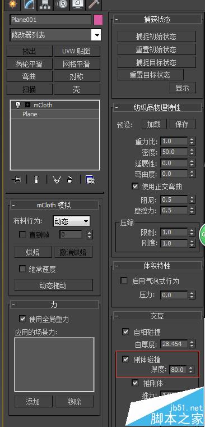Enable the 继承速度 checkbox
This screenshot has width=205, height=427.
point(22,269)
